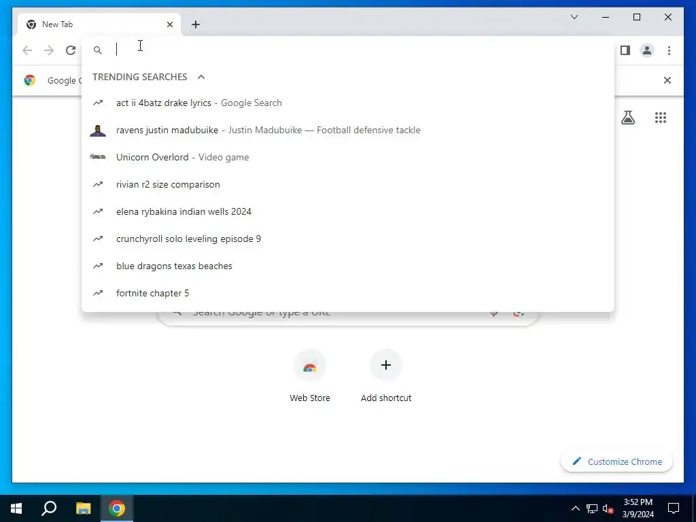This screenshot has width=696, height=522.
Task: Collapse the Trending Searches section
Action: [x=201, y=77]
